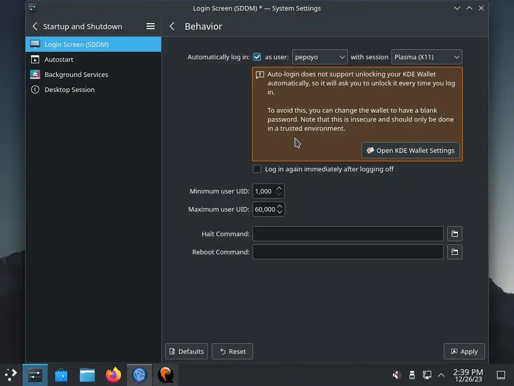Decrease Maximum user UID value
The width and height of the screenshot is (514, 386).
[280, 212]
